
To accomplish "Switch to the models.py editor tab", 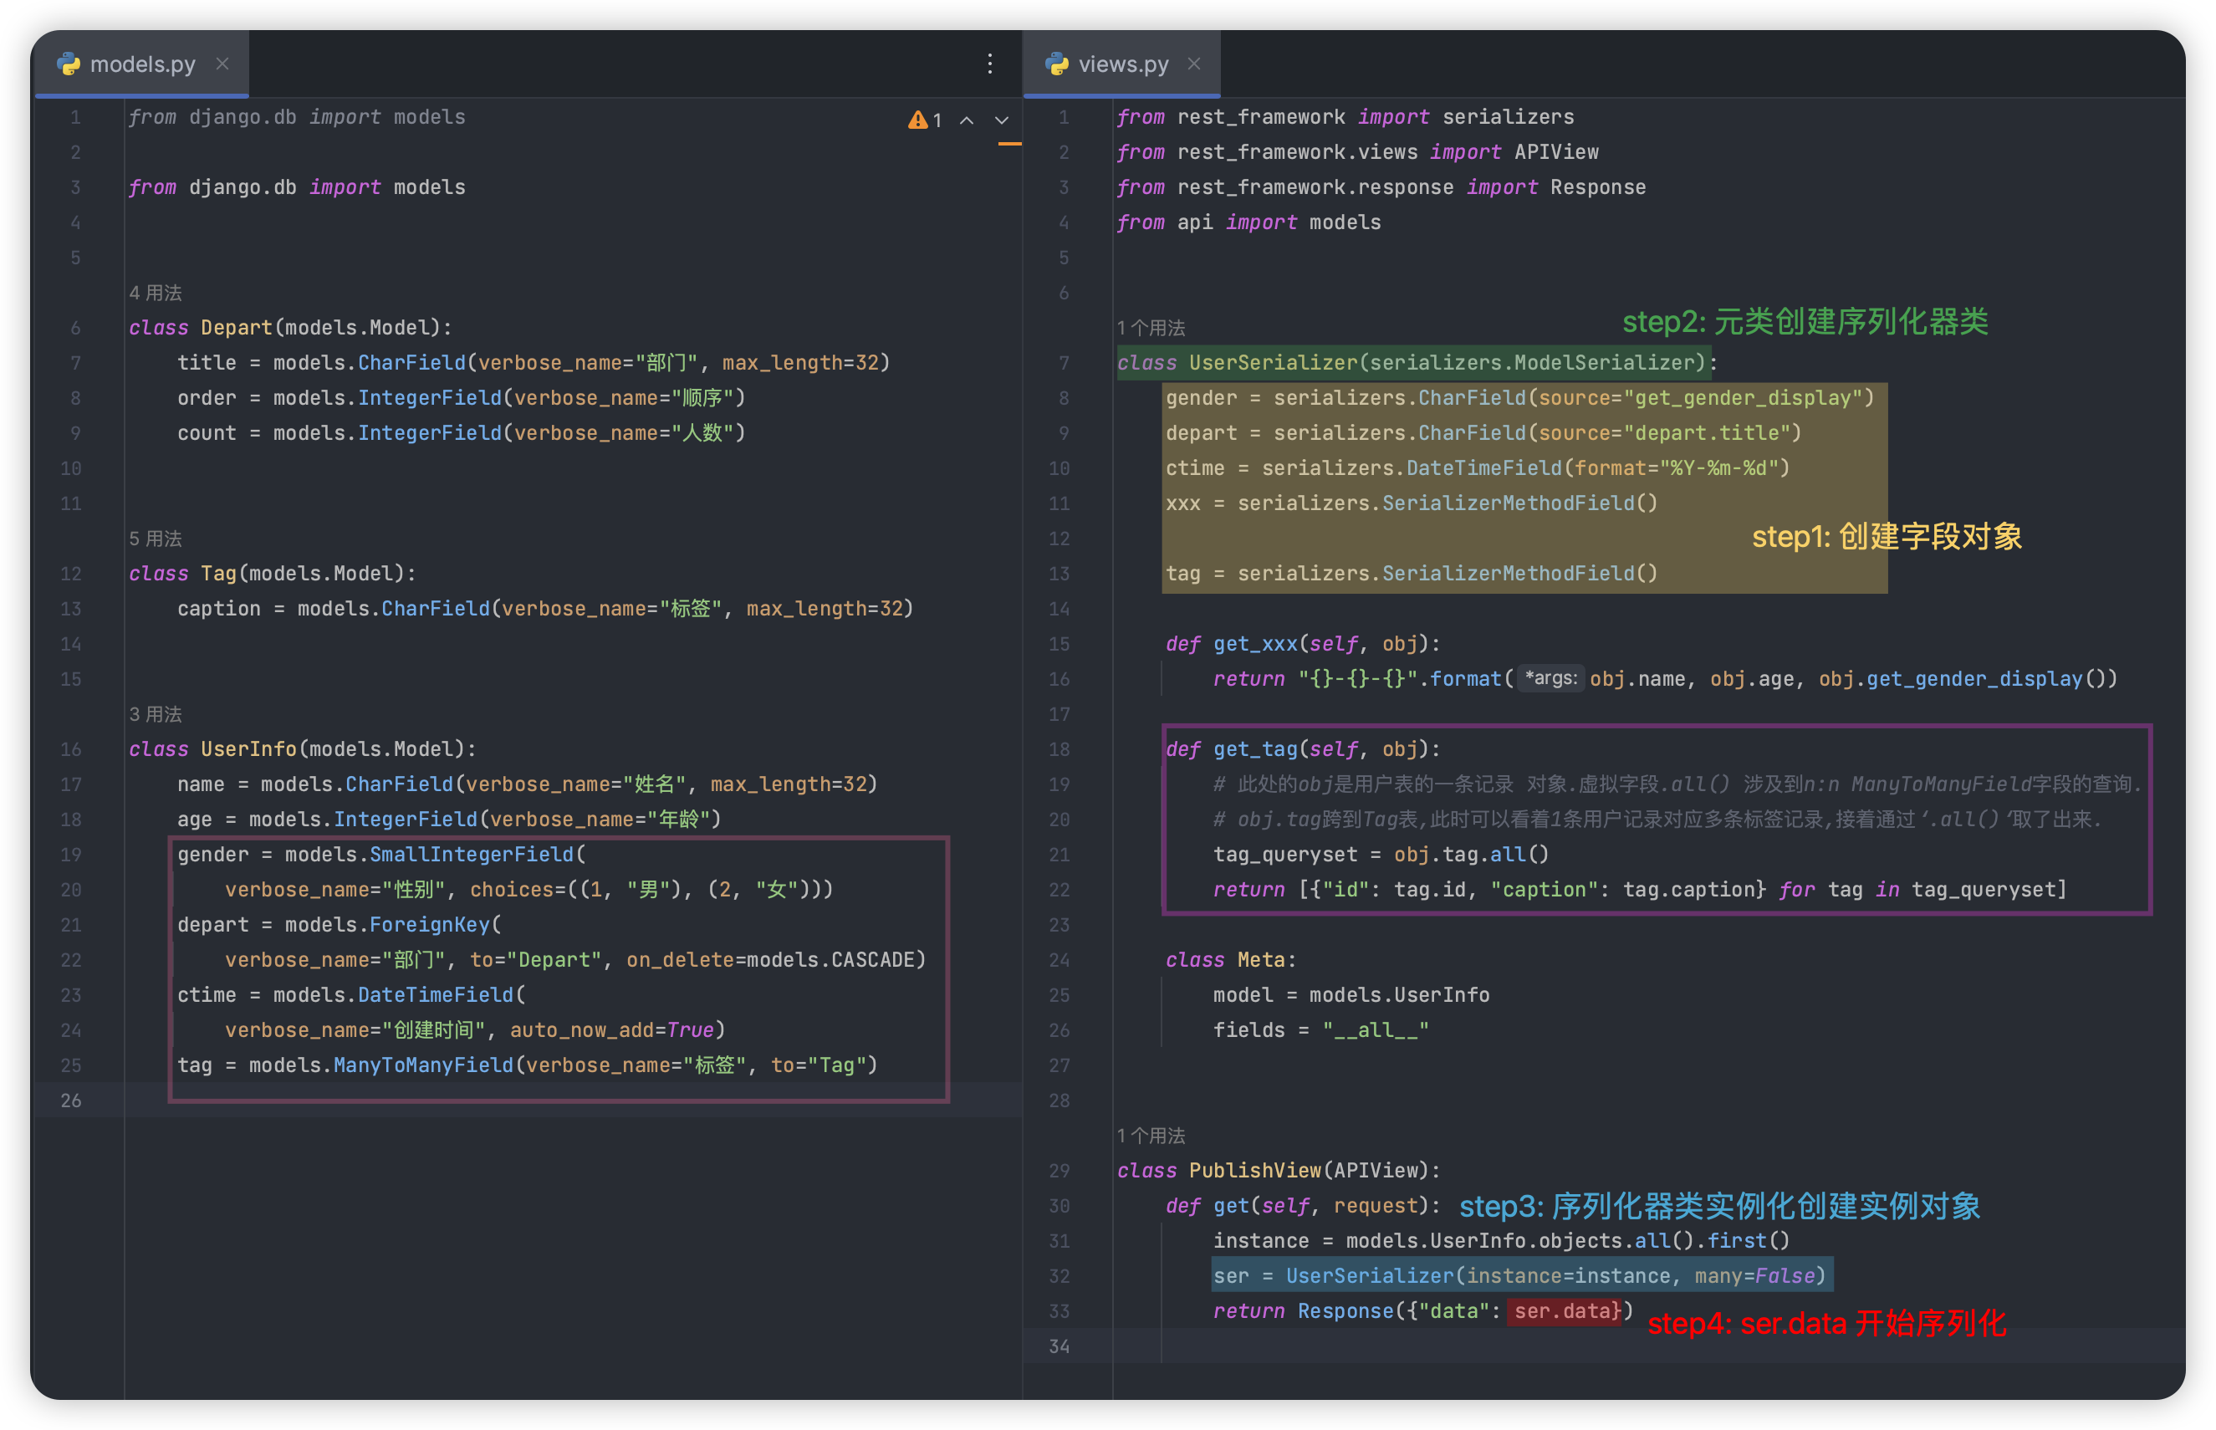I will (142, 64).
